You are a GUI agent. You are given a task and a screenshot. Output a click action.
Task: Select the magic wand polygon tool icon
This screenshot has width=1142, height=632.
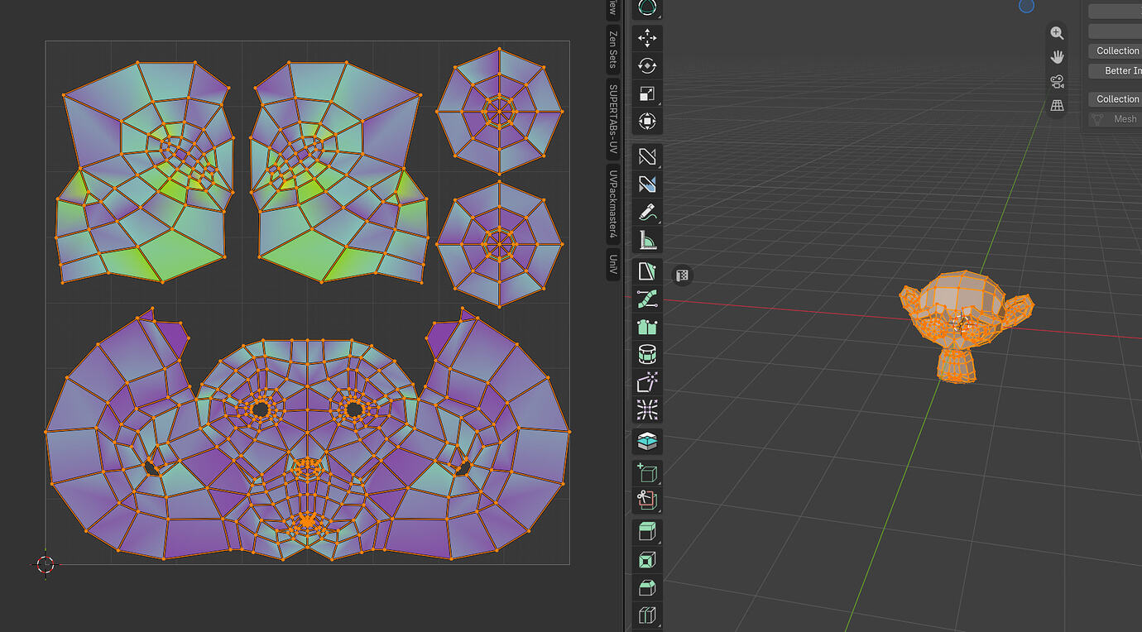pos(647,383)
